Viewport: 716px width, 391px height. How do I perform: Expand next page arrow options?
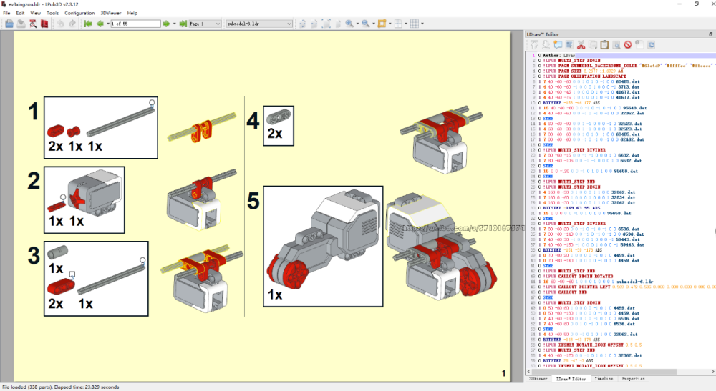click(x=175, y=24)
